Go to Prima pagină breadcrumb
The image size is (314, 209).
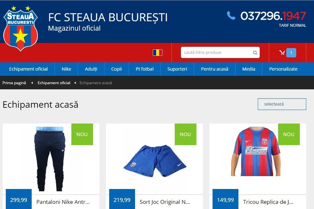pyautogui.click(x=14, y=83)
